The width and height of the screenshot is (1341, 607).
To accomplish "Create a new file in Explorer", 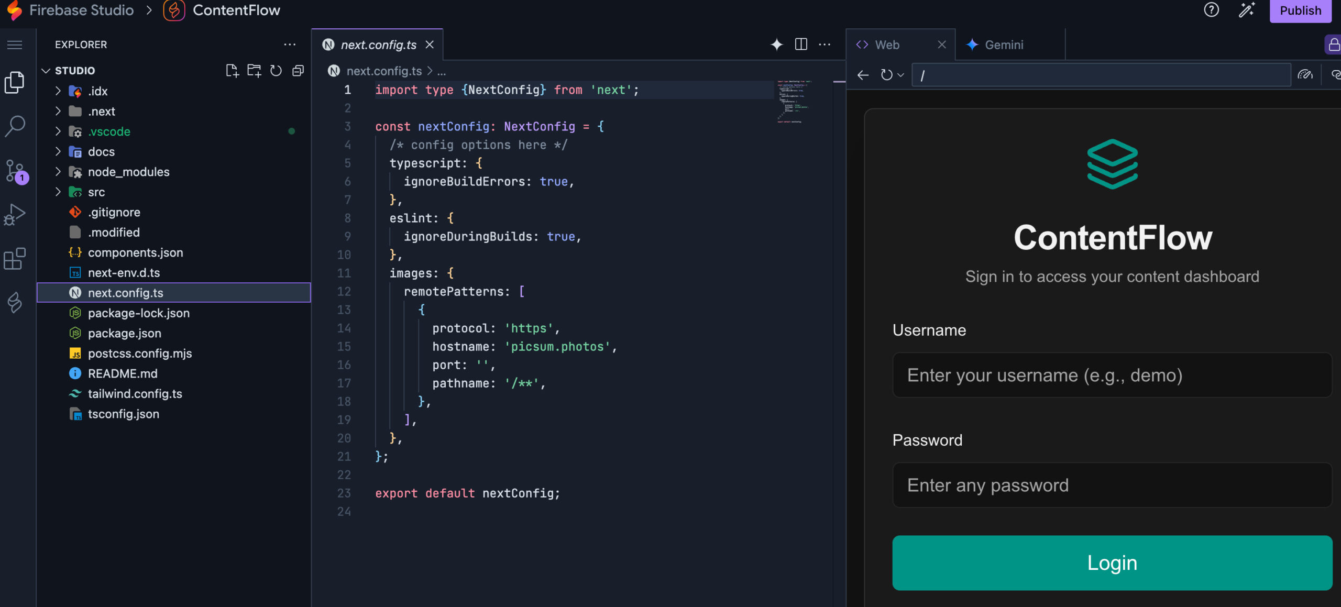I will coord(233,70).
